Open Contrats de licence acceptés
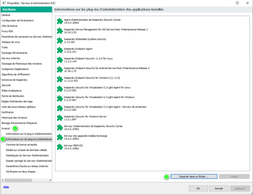 coord(21,144)
